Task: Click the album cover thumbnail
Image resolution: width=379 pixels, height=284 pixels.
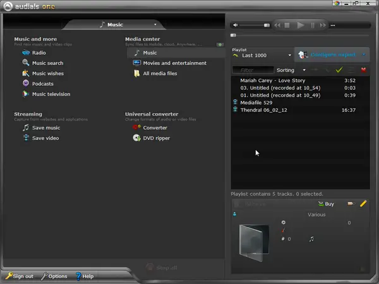Action: (254, 243)
